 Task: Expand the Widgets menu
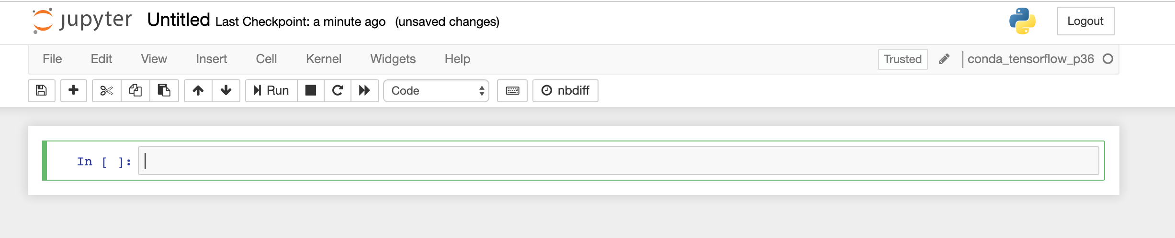[393, 59]
